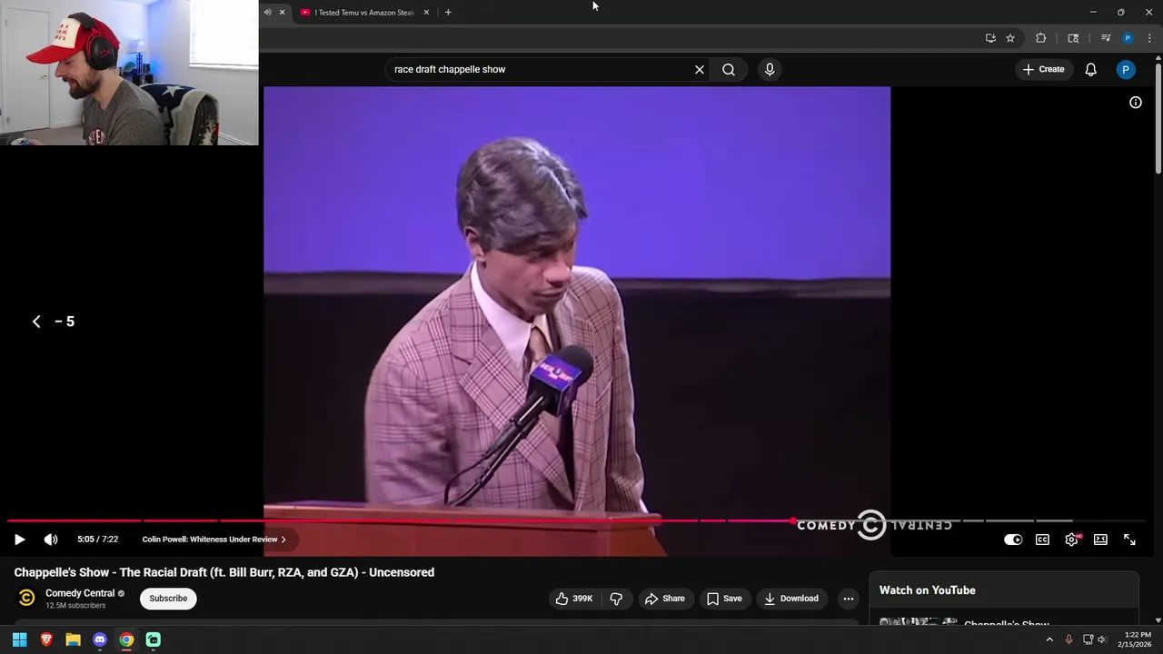The width and height of the screenshot is (1163, 654).
Task: Click the Download button
Action: click(x=791, y=599)
